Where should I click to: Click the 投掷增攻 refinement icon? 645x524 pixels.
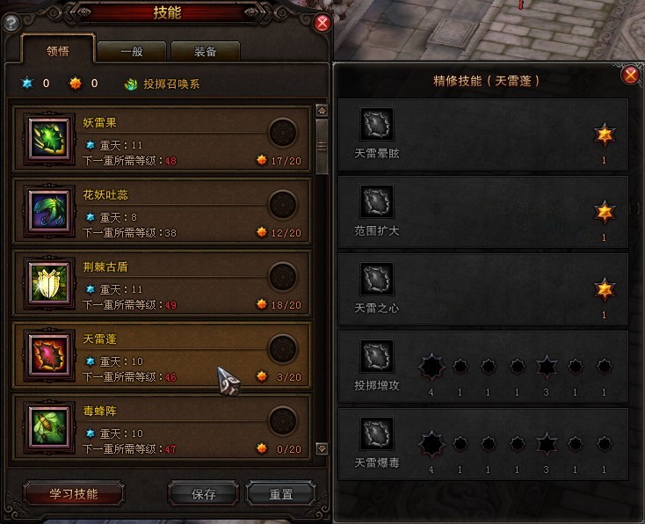click(x=377, y=356)
